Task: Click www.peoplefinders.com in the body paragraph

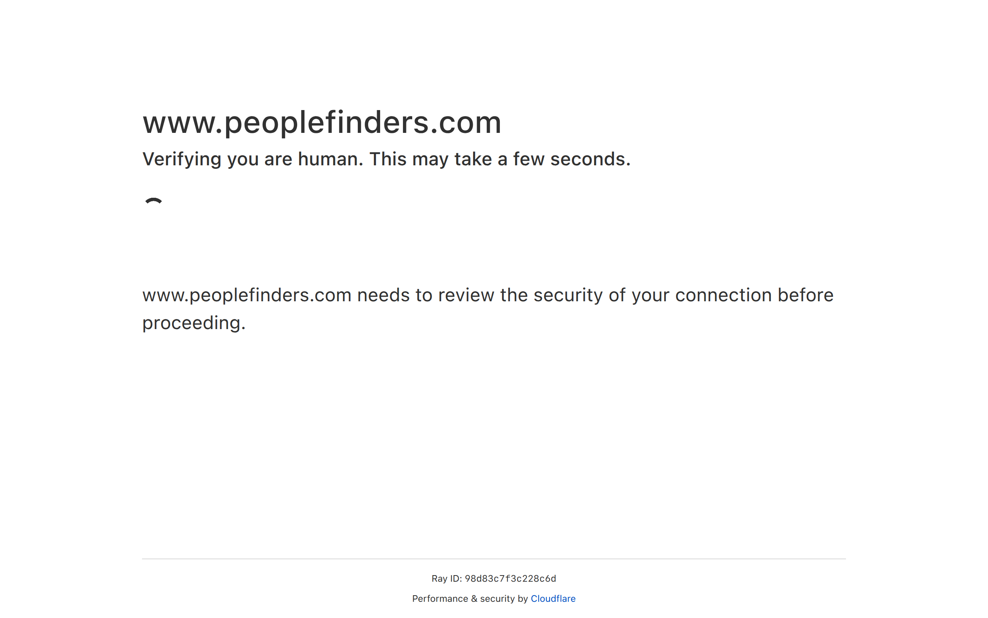Action: coord(247,295)
